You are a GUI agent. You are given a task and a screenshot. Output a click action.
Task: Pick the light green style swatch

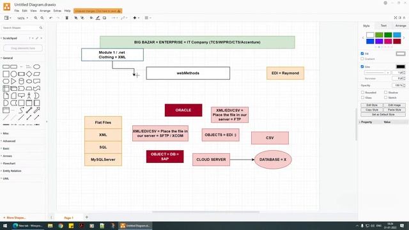pyautogui.click(x=379, y=35)
